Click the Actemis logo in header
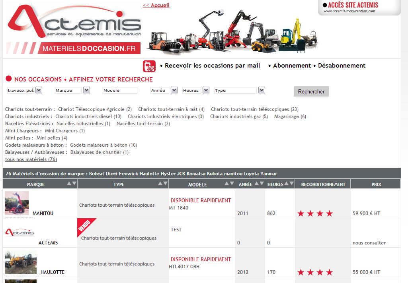 (x=74, y=21)
